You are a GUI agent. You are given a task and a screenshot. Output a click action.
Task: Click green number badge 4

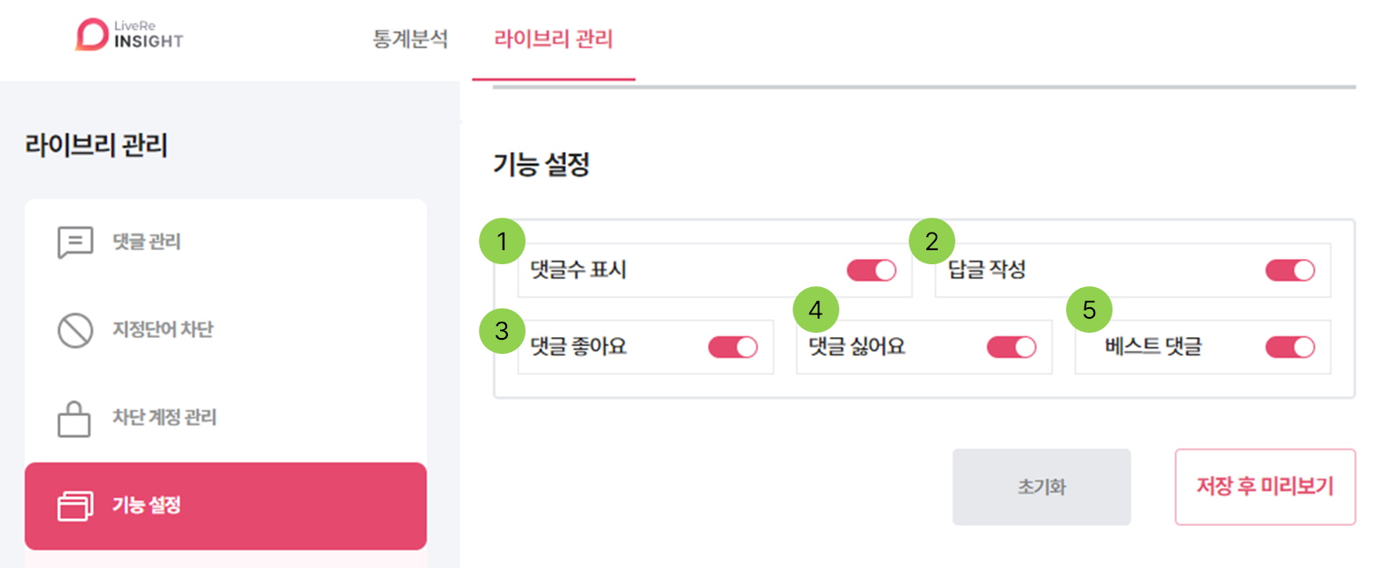[816, 309]
